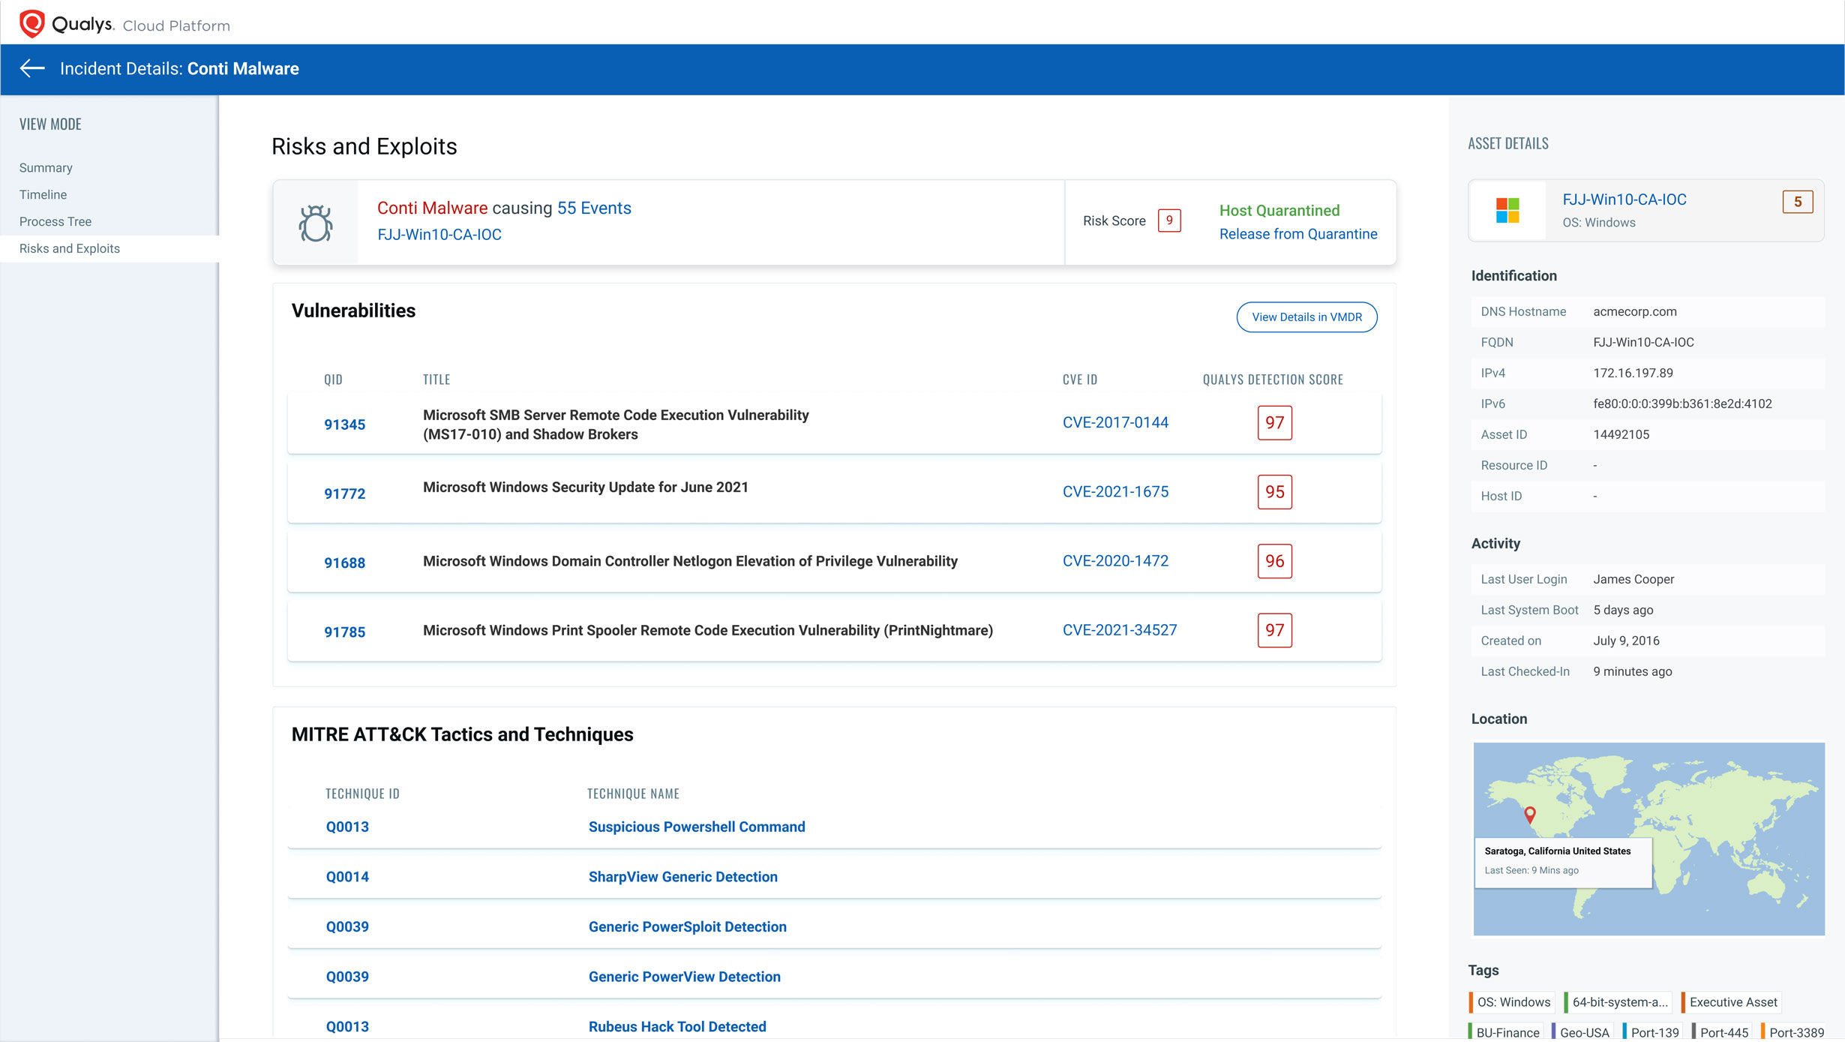The image size is (1845, 1042).
Task: Open the Summary view mode
Action: [46, 167]
